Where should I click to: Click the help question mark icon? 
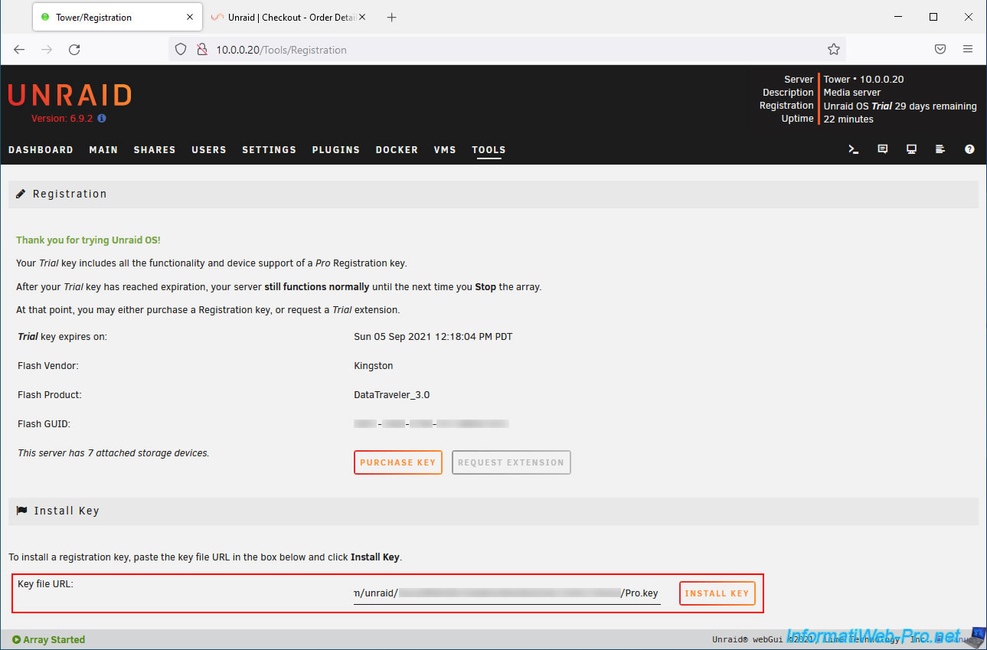click(969, 149)
